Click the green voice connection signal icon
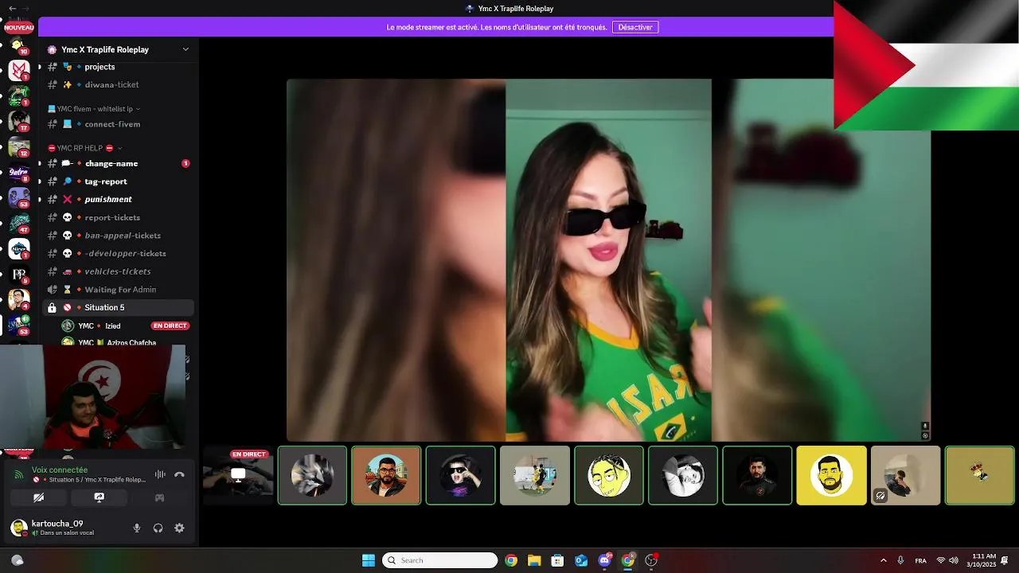Viewport: 1019px width, 573px height. click(x=19, y=474)
